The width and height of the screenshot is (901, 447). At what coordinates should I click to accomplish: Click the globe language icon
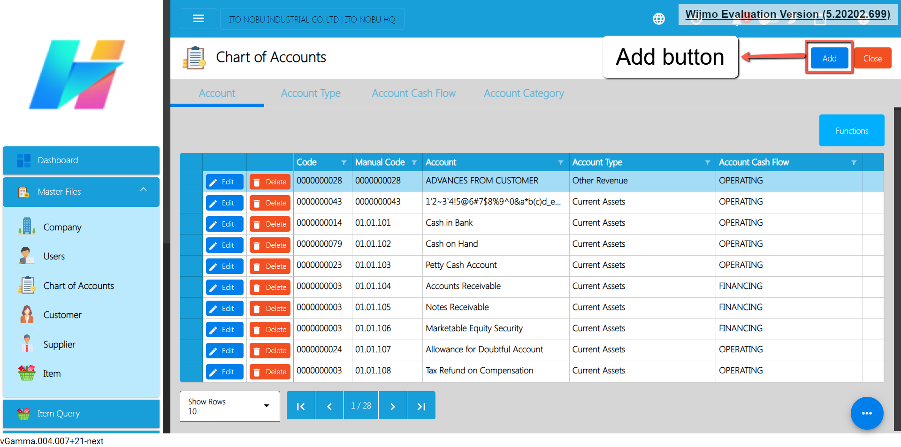tap(659, 19)
